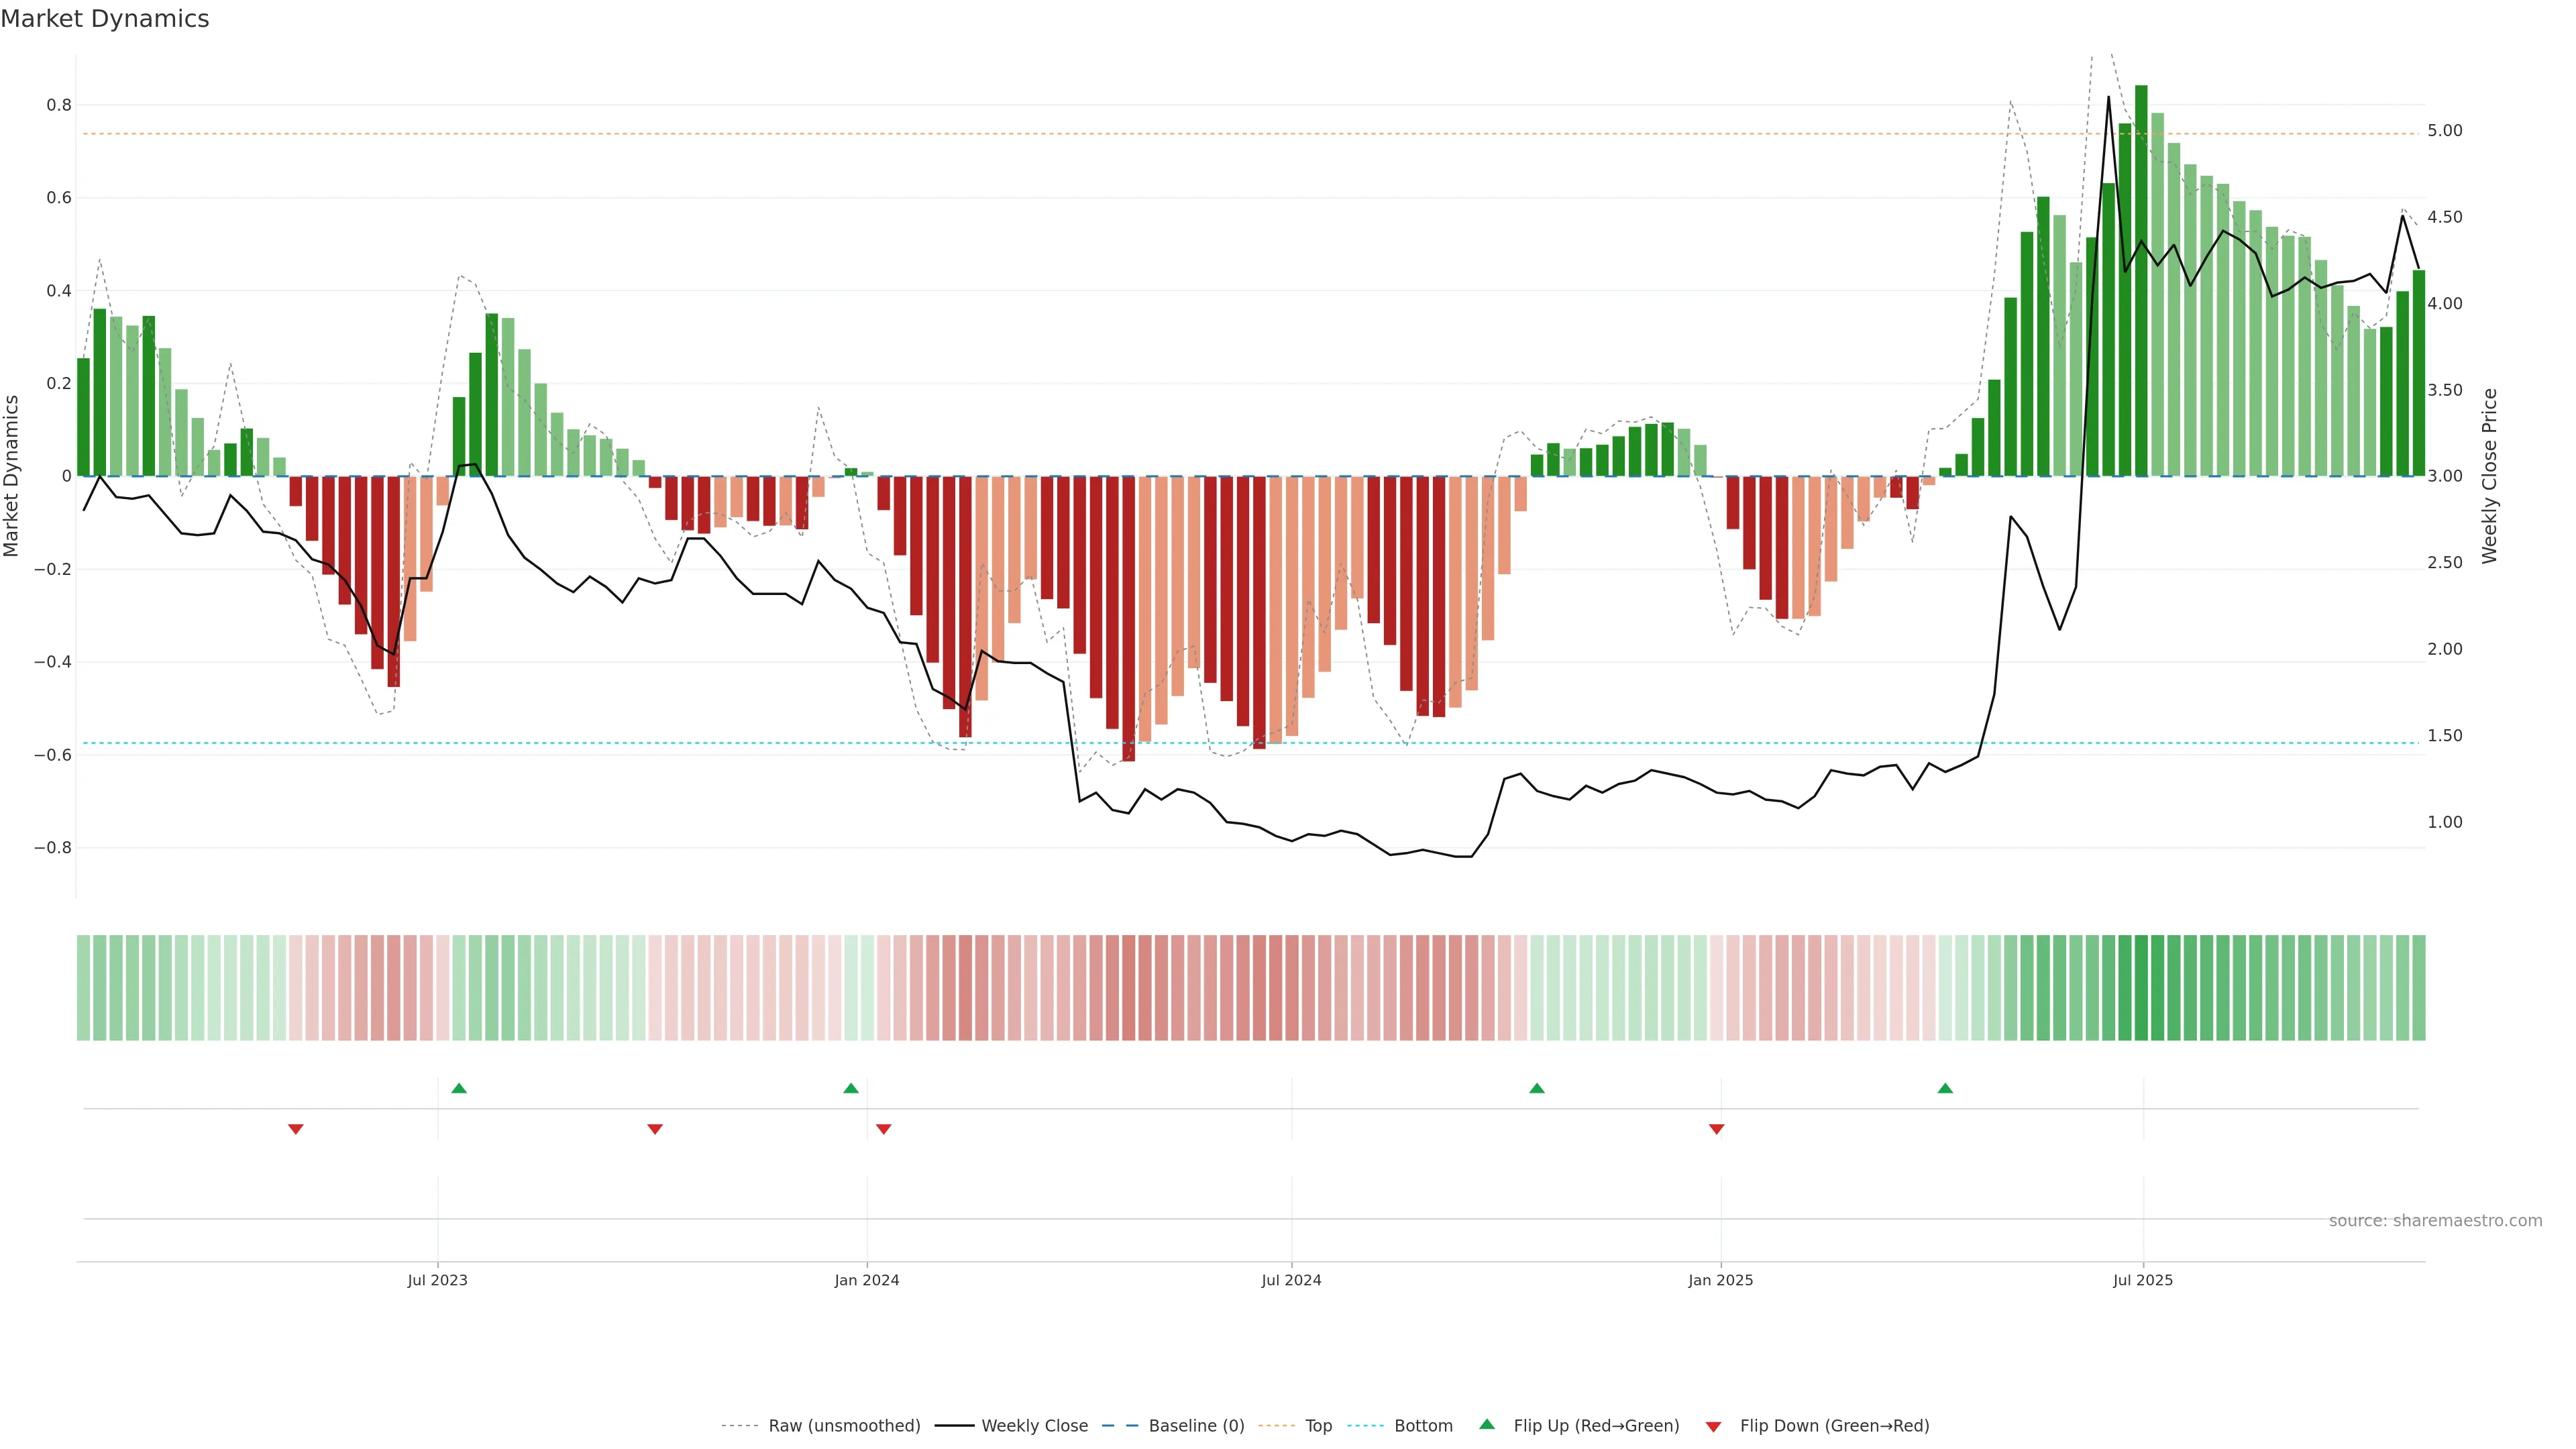
Task: Click the Bottom legend entry
Action: (1423, 1426)
